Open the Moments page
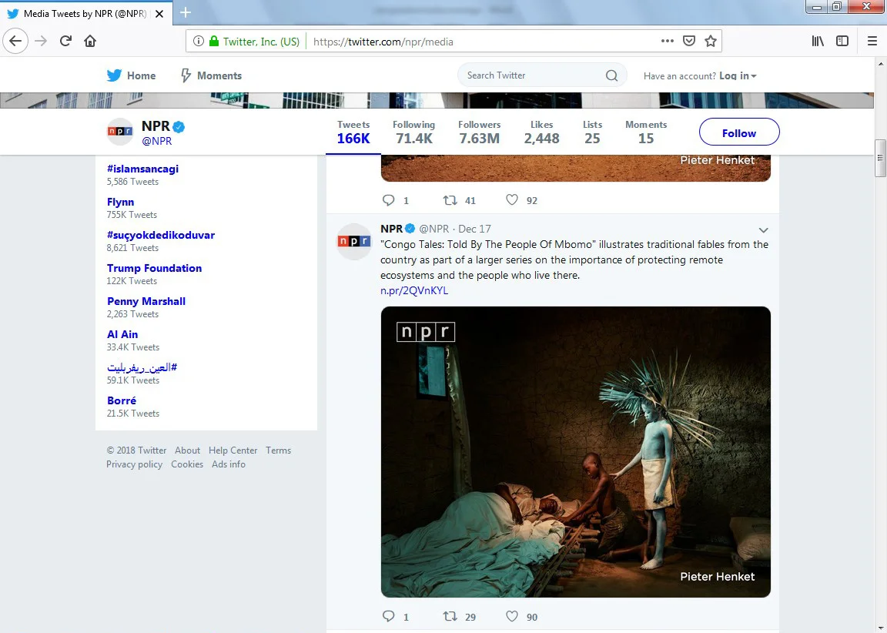Viewport: 887px width, 633px height. click(x=211, y=75)
